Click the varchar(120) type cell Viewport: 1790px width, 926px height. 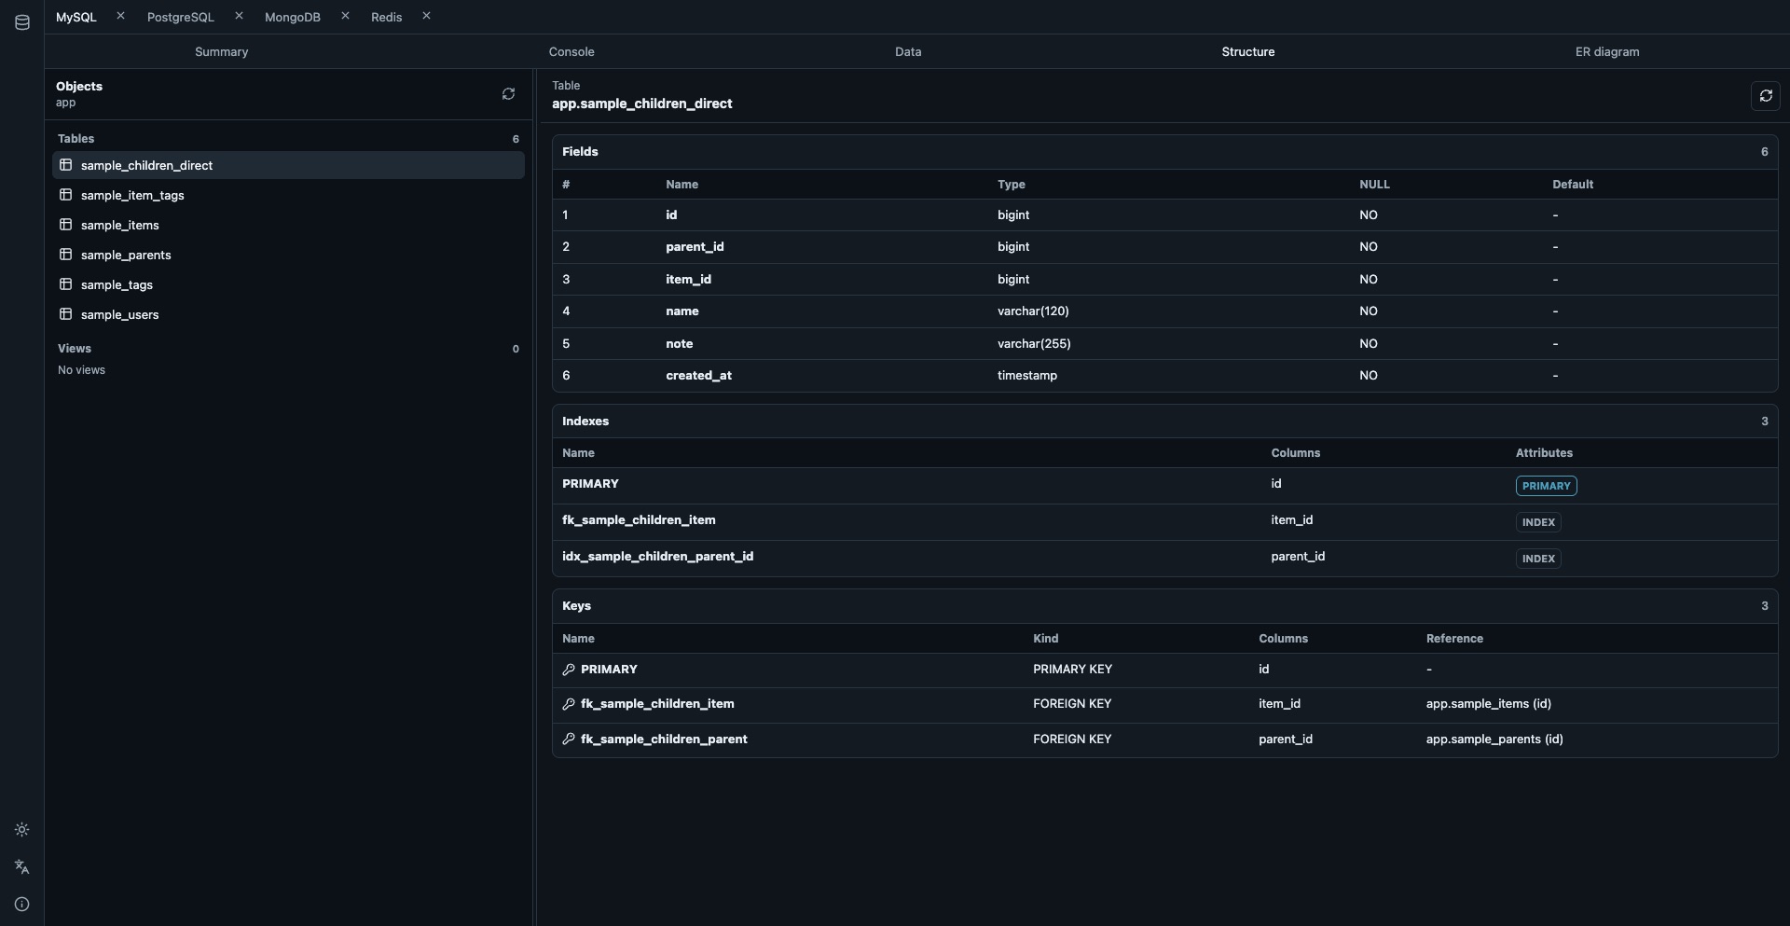[x=1033, y=311]
